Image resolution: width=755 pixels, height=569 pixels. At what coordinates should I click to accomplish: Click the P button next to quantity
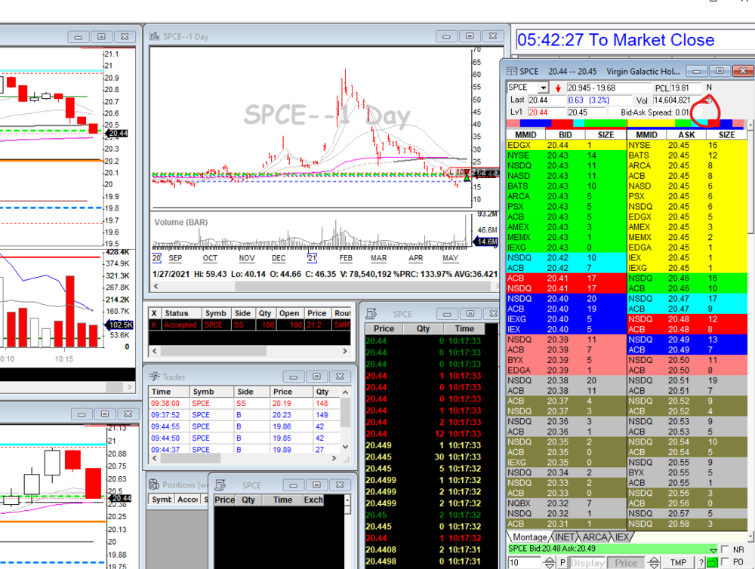(562, 563)
